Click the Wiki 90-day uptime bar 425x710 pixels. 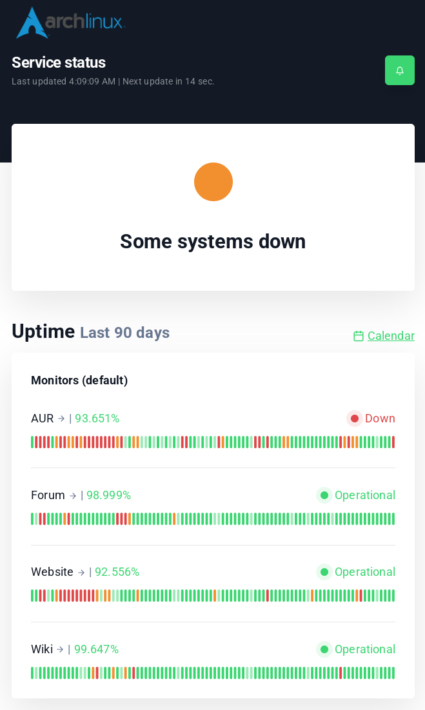pos(213,673)
